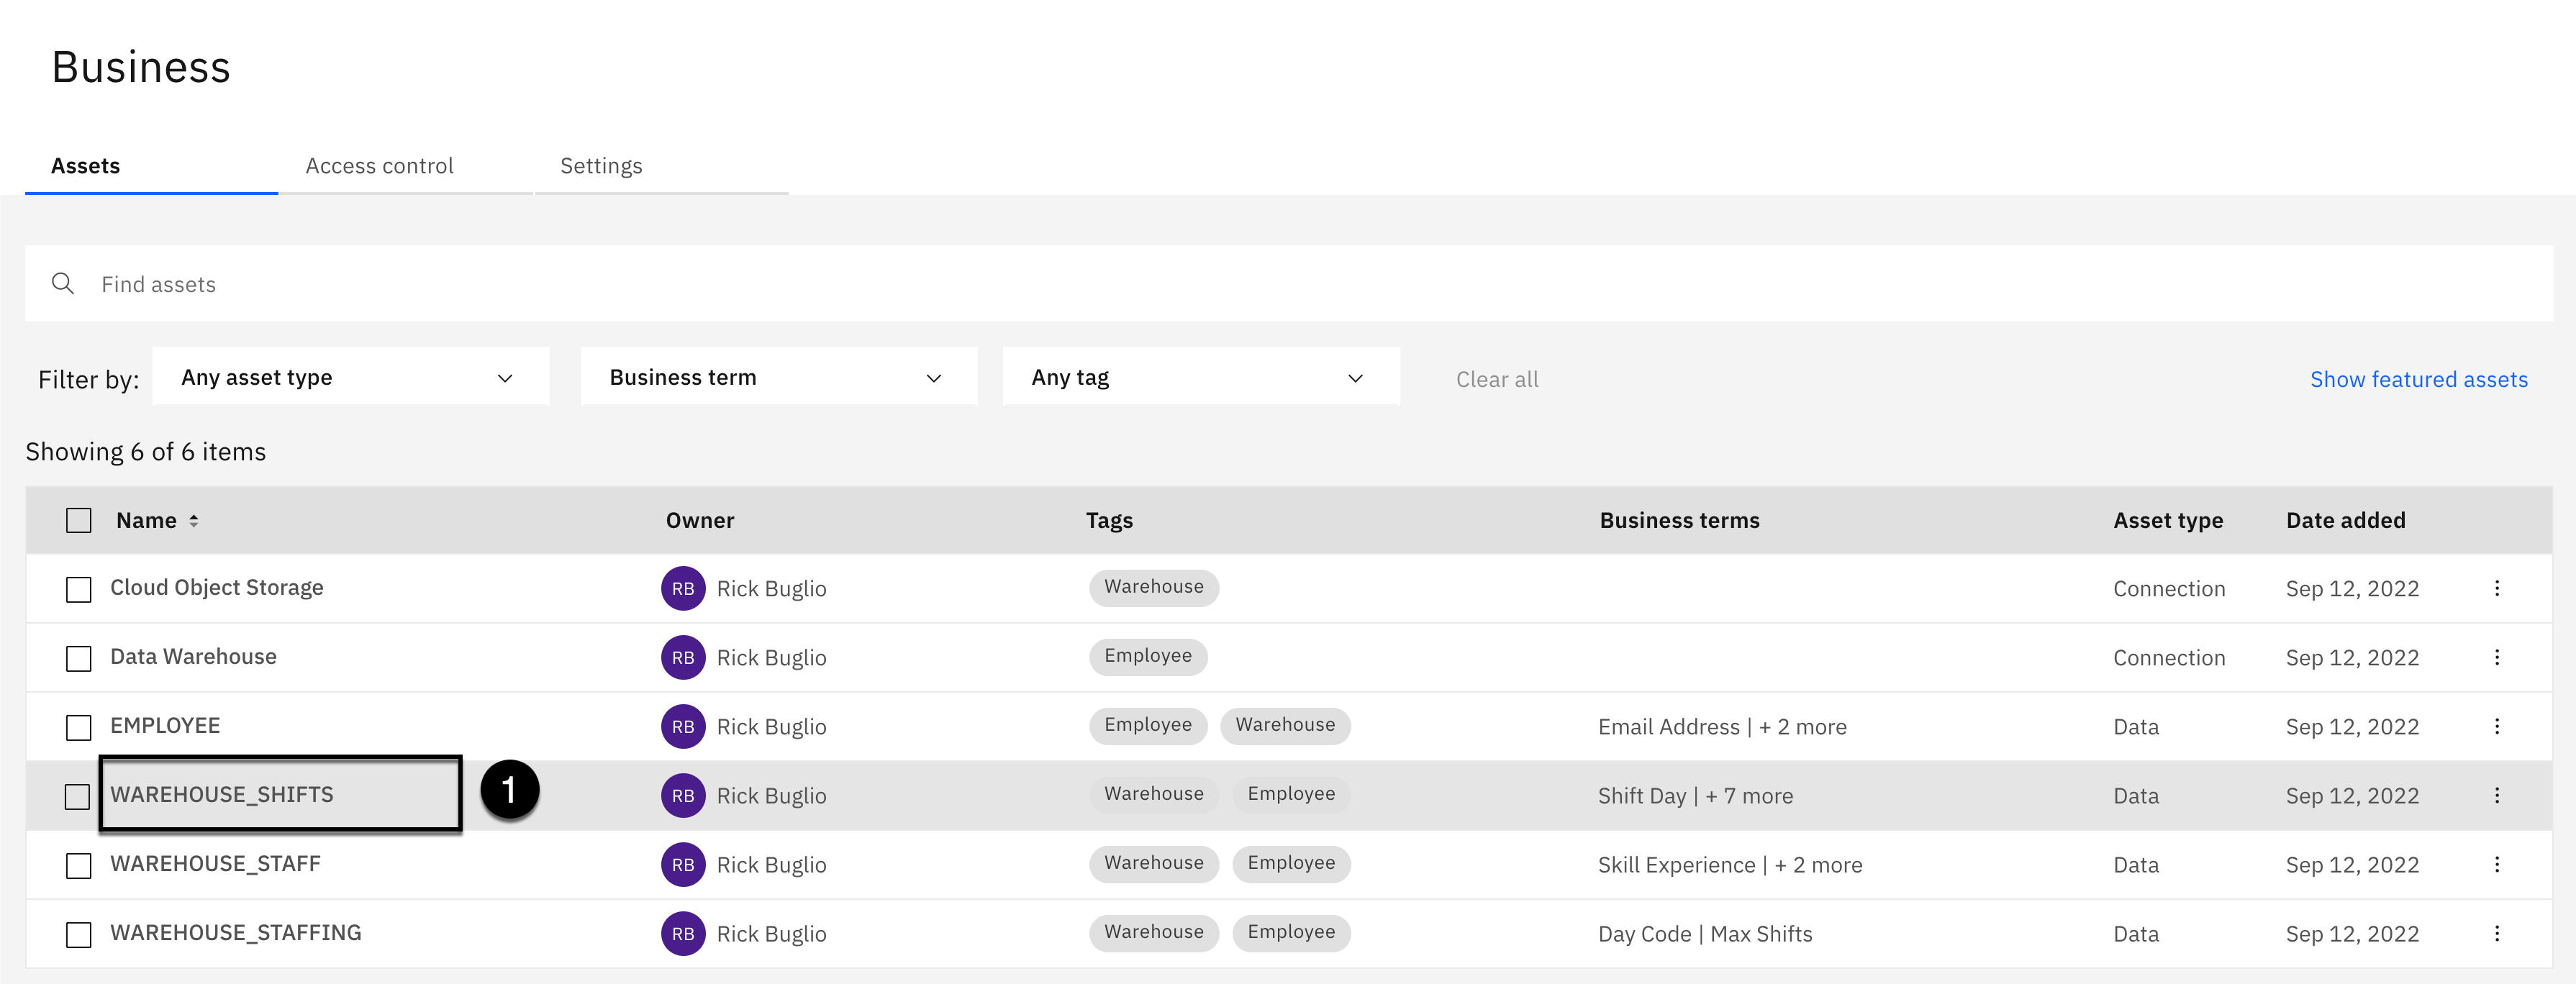2576x984 pixels.
Task: Click the search magnifier icon
Action: 63,284
